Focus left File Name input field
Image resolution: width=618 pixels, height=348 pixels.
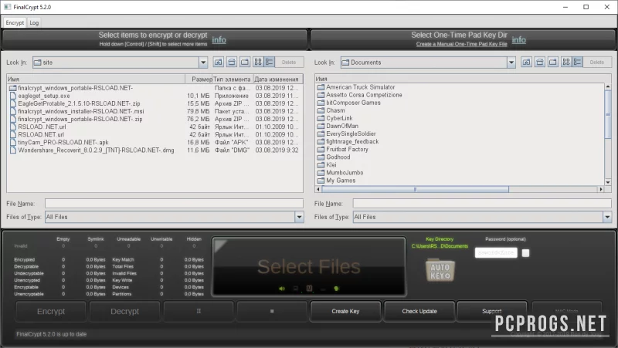tap(174, 204)
